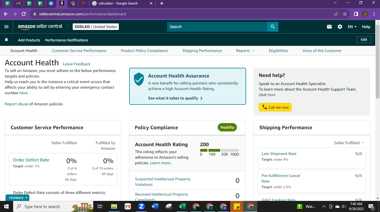Open Suspected Intellectual Property Violations
Viewport: 380px width, 212px height.
(x=163, y=182)
